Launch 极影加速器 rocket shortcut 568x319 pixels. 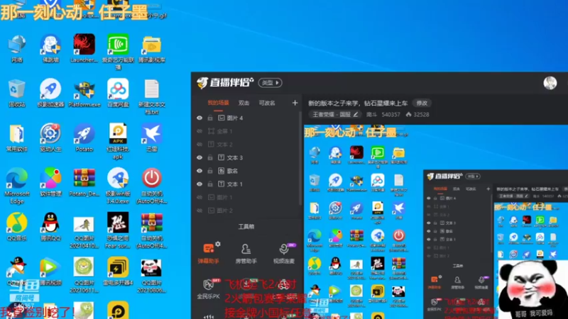(x=50, y=94)
